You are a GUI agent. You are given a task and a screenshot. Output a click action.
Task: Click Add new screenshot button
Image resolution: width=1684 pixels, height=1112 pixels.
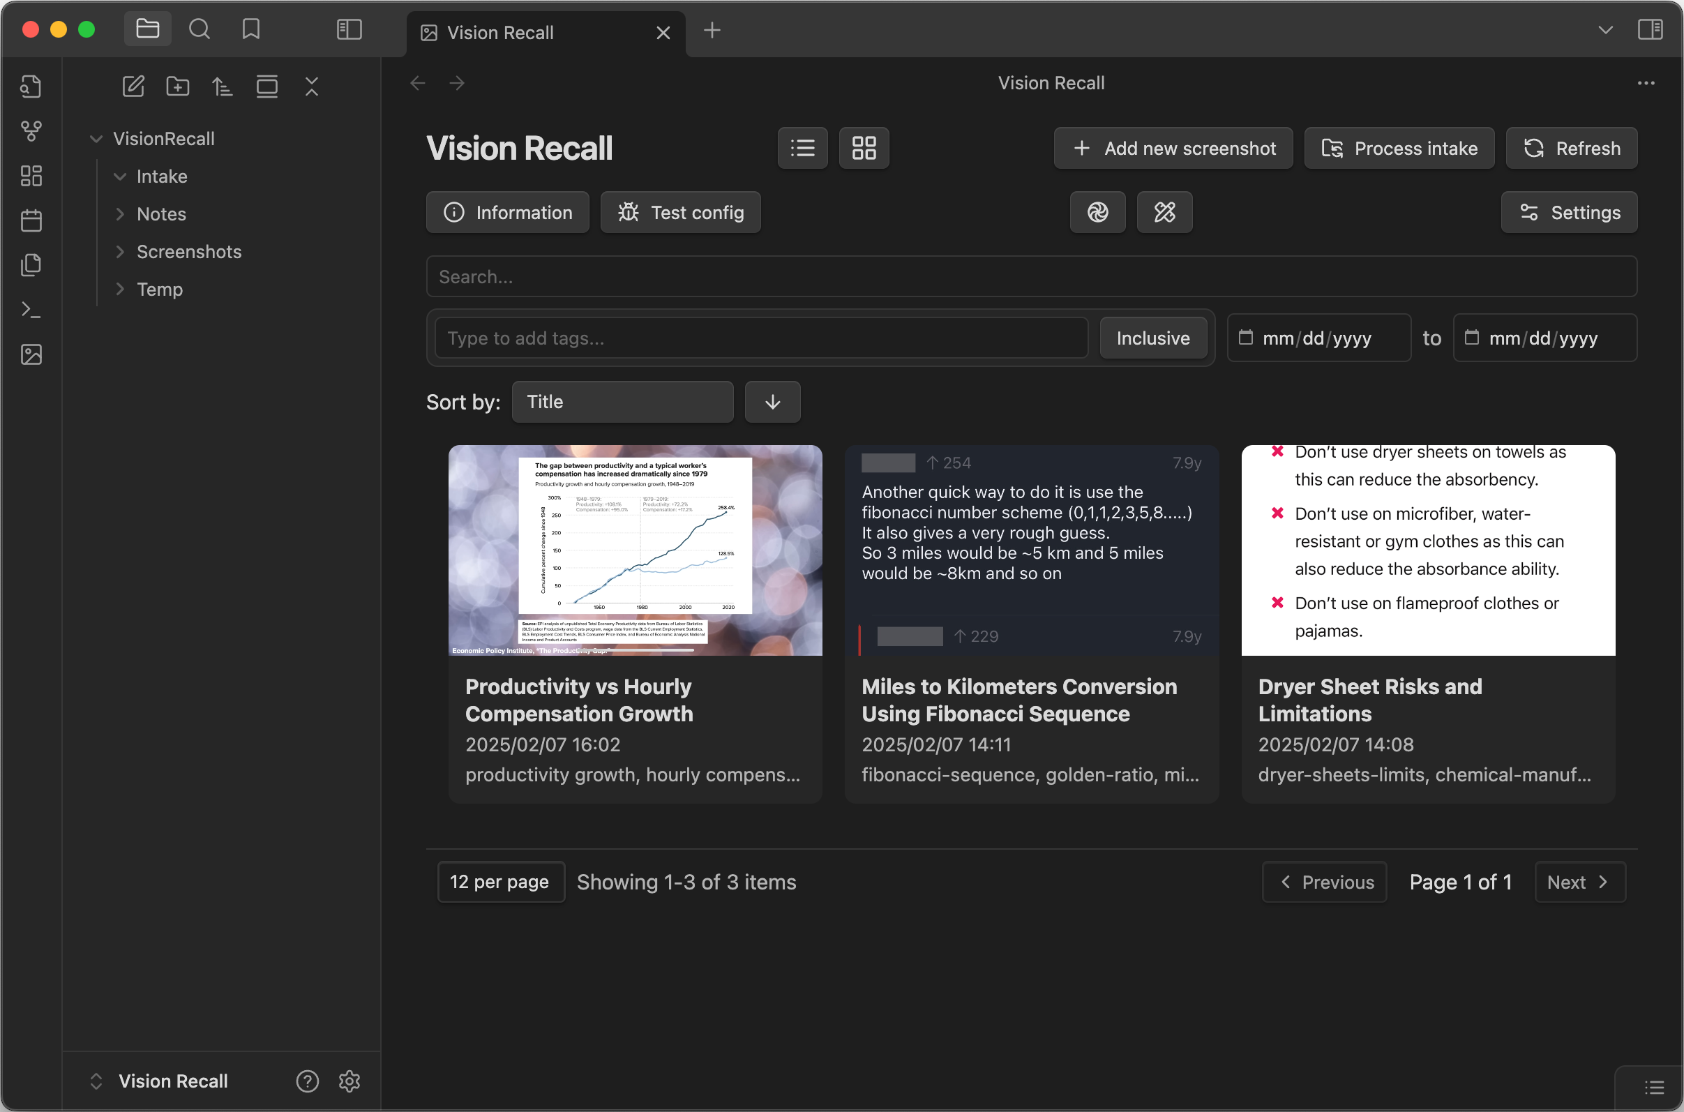1173,148
